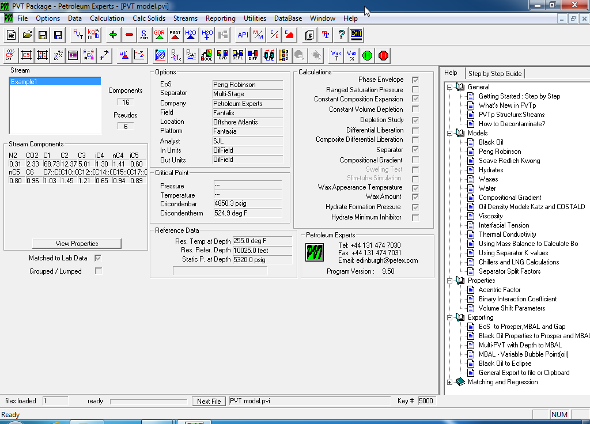Collapse the Properties help tree node

[x=449, y=281]
